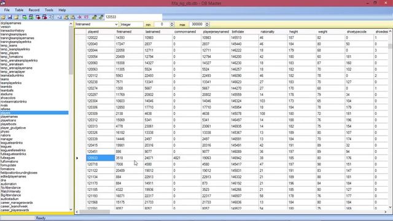The width and height of the screenshot is (393, 221).
Task: Decrease the max value with the down arrow
Action: [x=207, y=26]
